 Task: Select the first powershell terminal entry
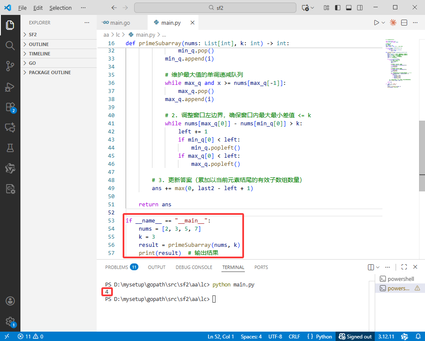pos(400,279)
